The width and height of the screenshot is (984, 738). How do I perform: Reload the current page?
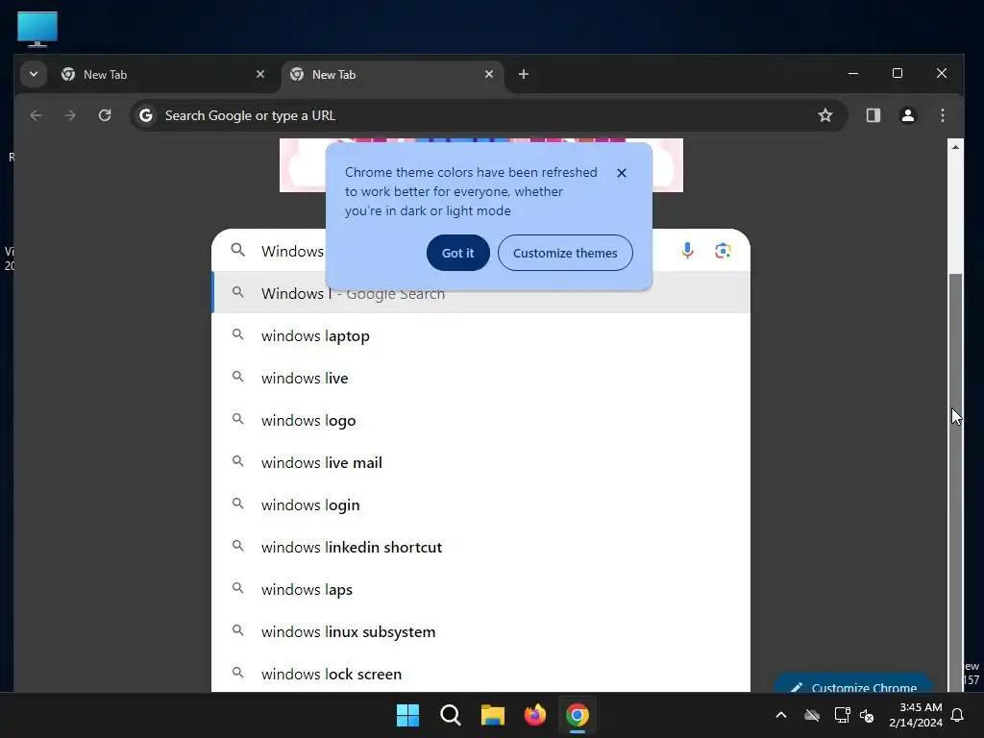(105, 115)
